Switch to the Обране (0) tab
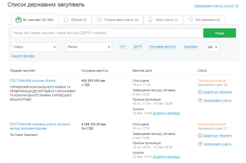246x163 pixels. click(x=75, y=20)
